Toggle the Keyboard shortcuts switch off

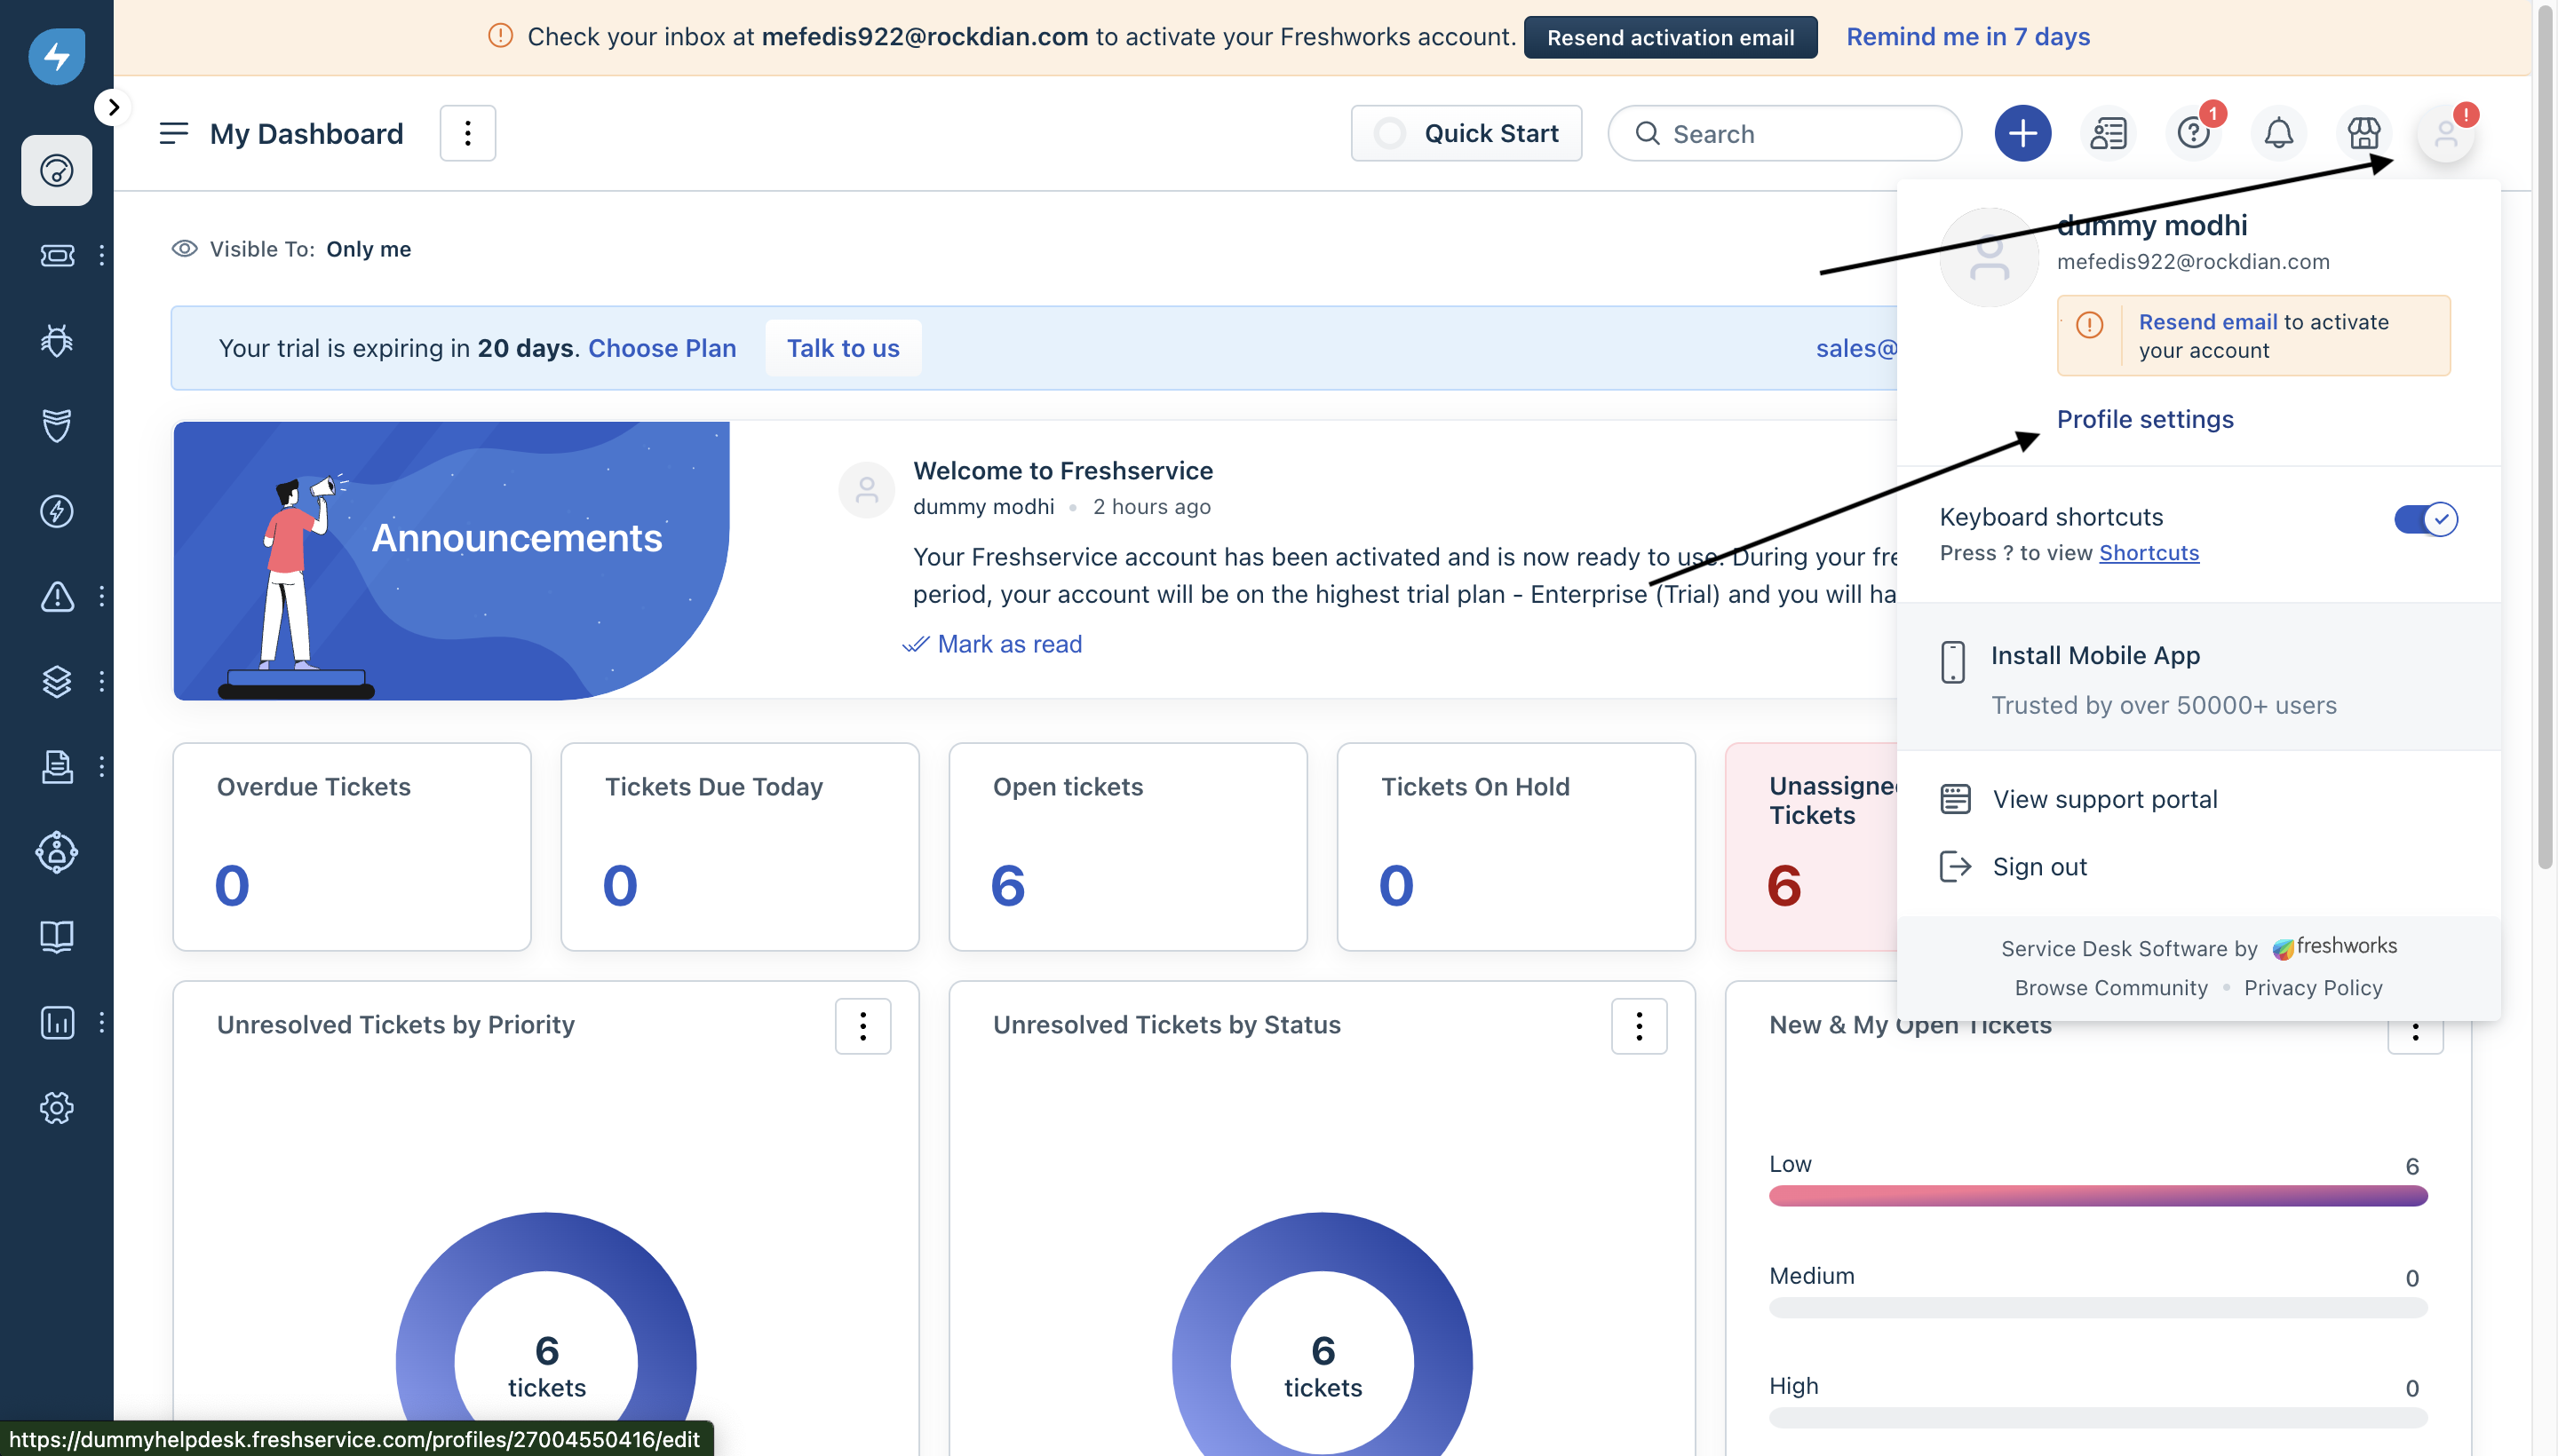(2425, 519)
